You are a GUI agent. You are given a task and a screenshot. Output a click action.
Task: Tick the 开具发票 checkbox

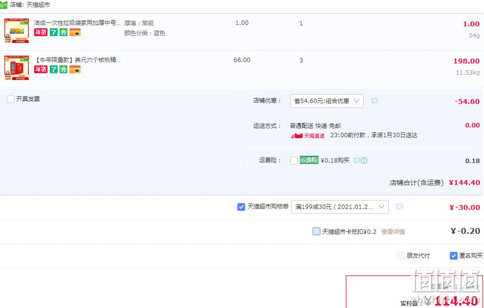coord(11,99)
